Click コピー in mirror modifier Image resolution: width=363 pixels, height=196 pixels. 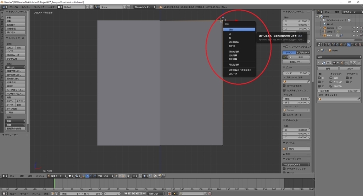pyautogui.click(x=350, y=69)
